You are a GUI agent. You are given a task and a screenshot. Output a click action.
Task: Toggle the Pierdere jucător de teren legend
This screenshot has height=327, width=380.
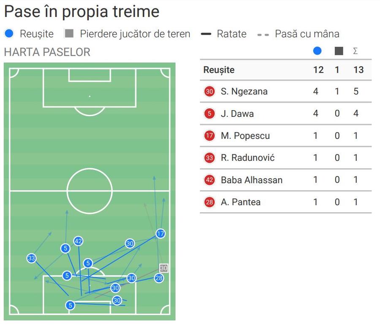pos(128,34)
